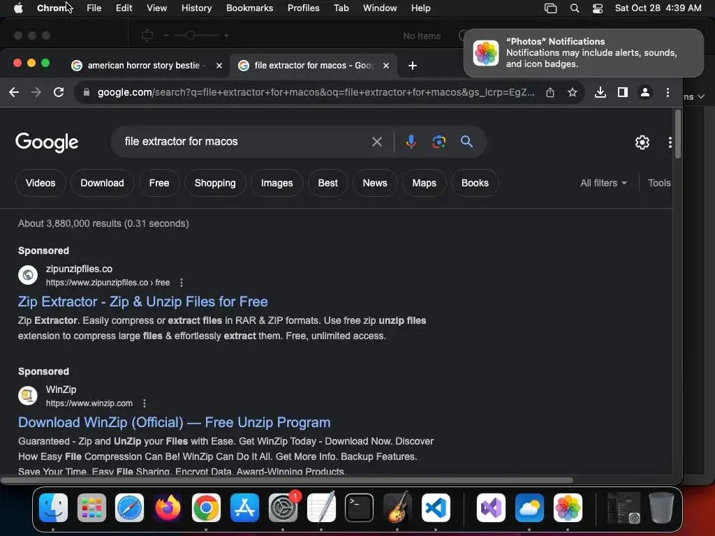The width and height of the screenshot is (715, 536).
Task: Switch to Images results
Action: point(277,184)
